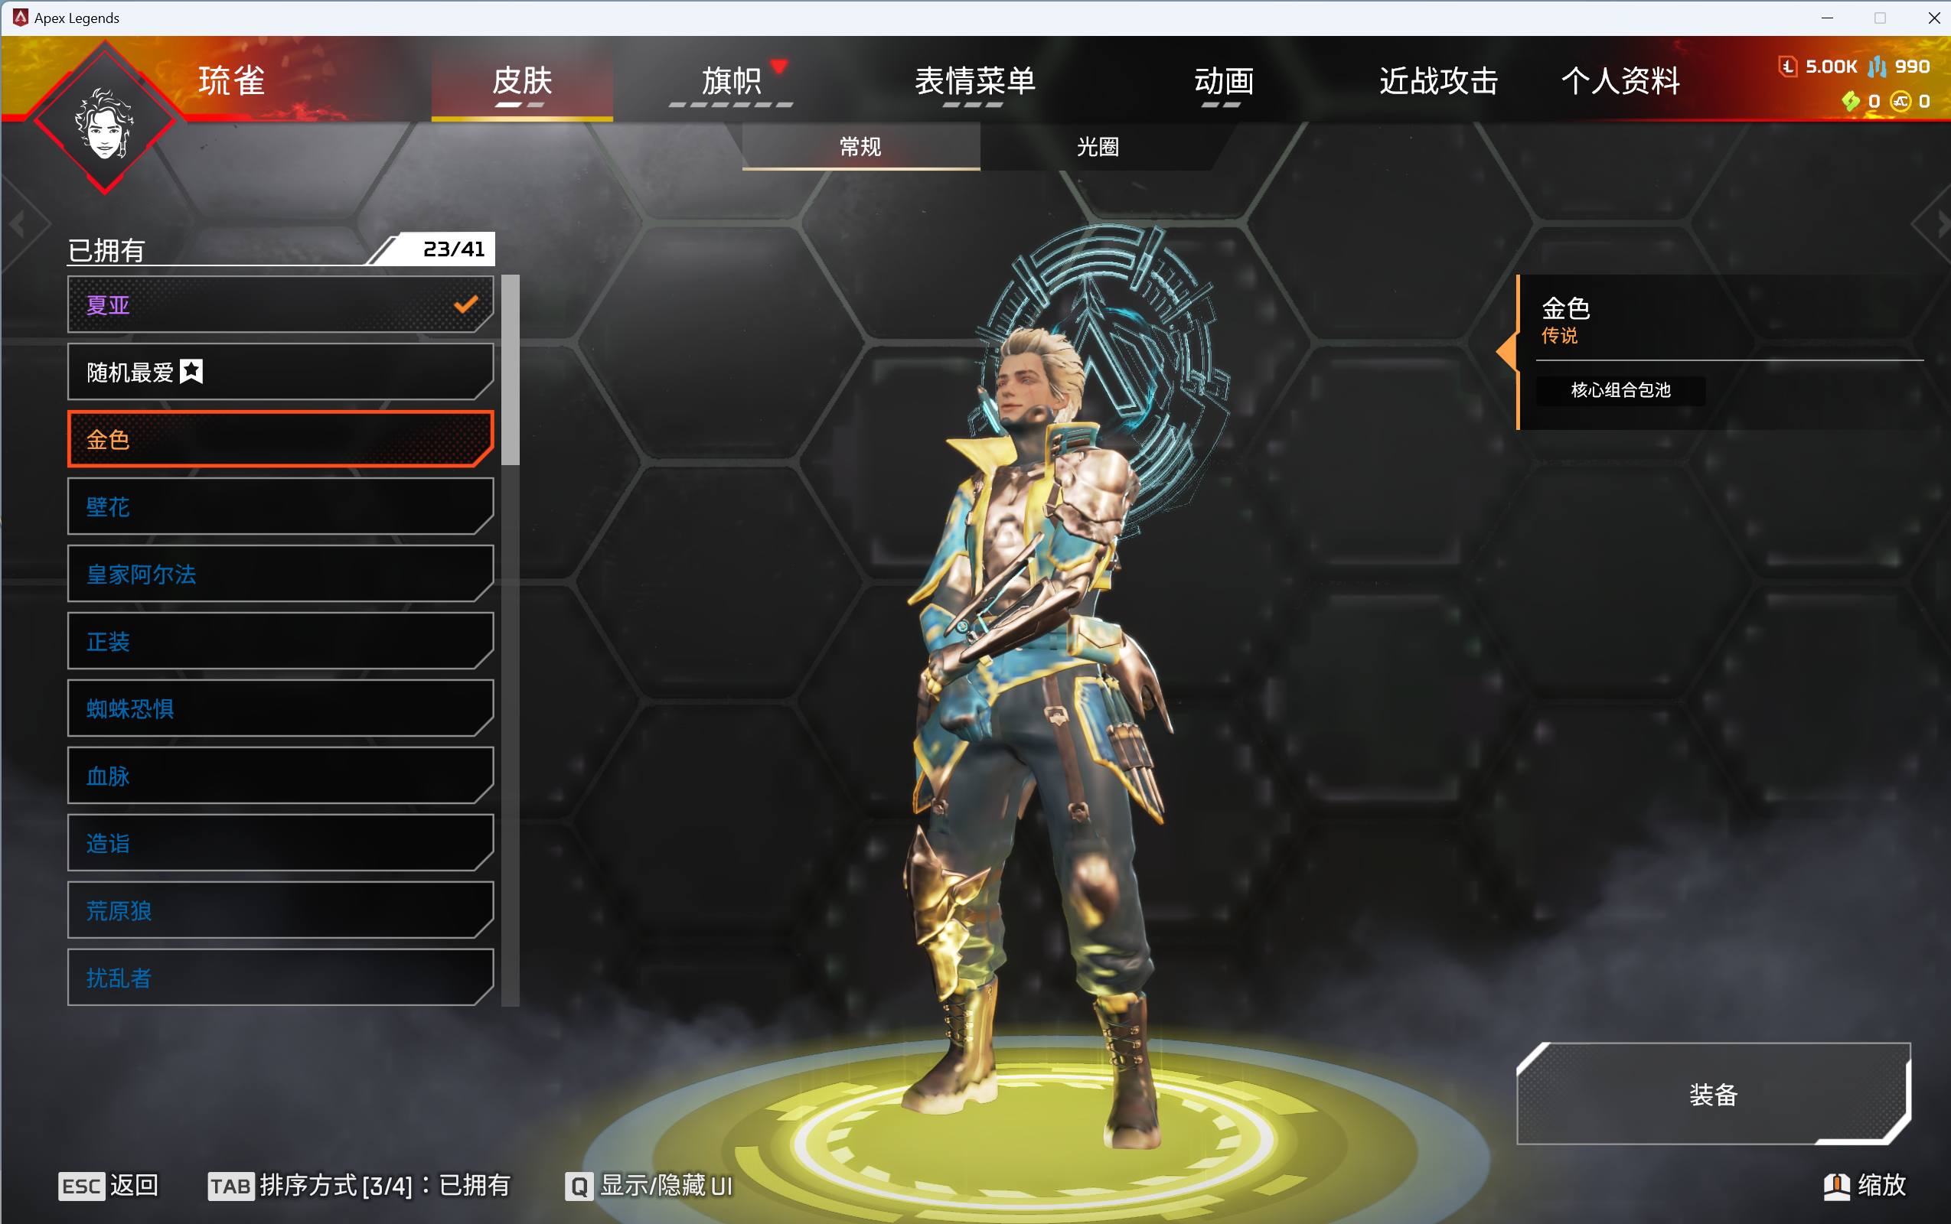Click the Legend Tokens currency icon
This screenshot has height=1224, width=1951.
coord(1788,67)
